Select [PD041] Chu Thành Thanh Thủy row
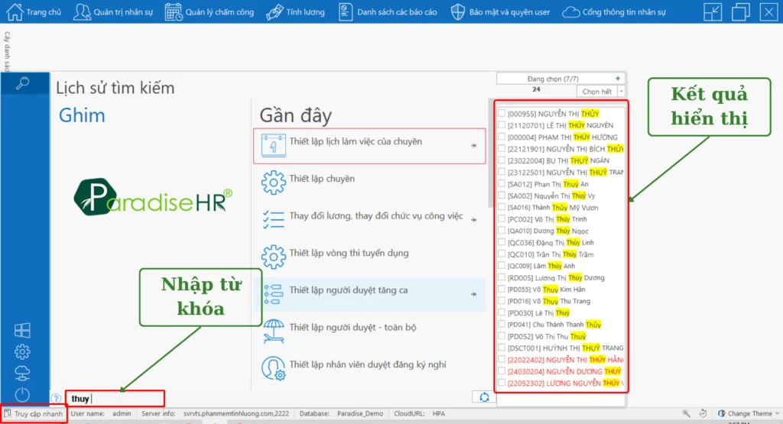 tap(560, 324)
